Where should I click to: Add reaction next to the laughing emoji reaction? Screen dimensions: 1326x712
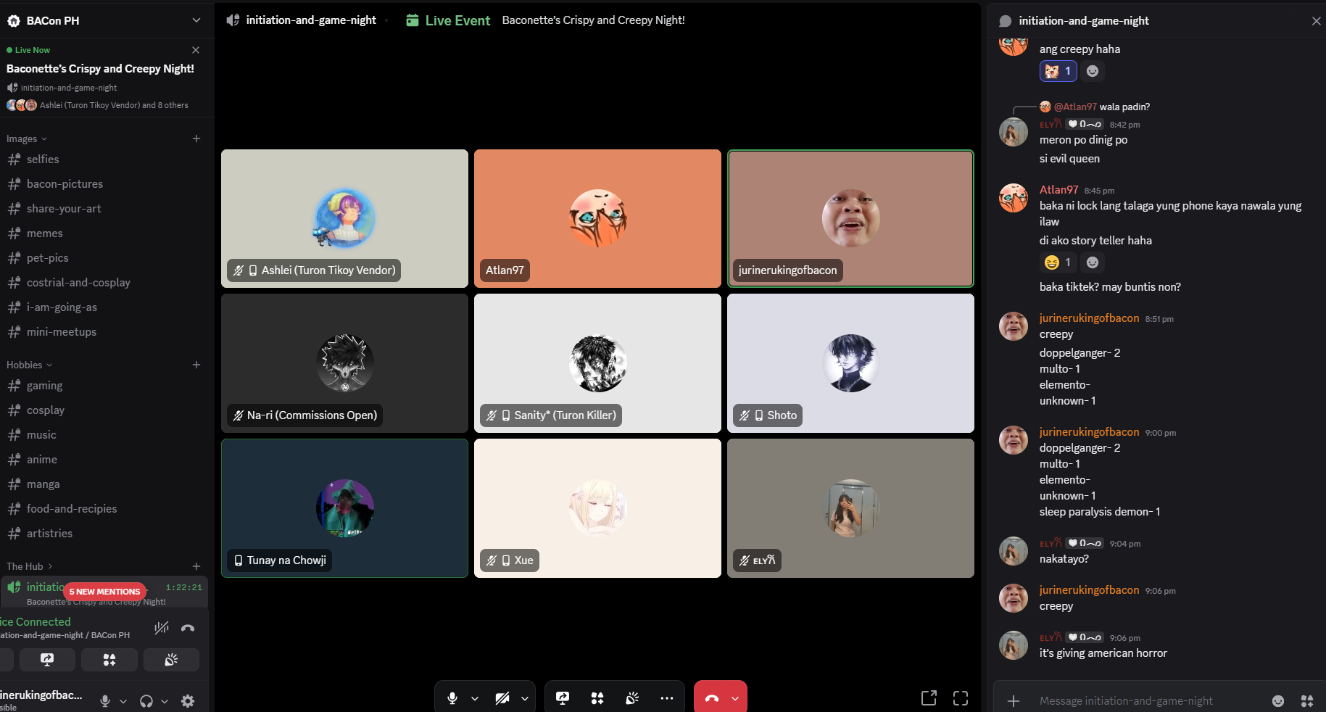click(x=1093, y=262)
